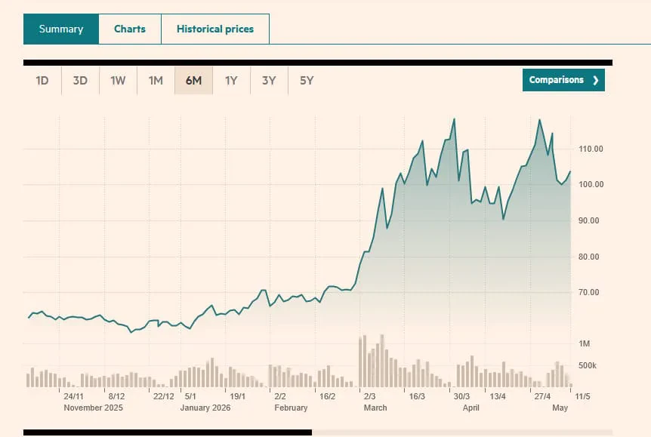The height and width of the screenshot is (437, 651).
Task: Click the November 2025 month label
Action: coord(94,408)
